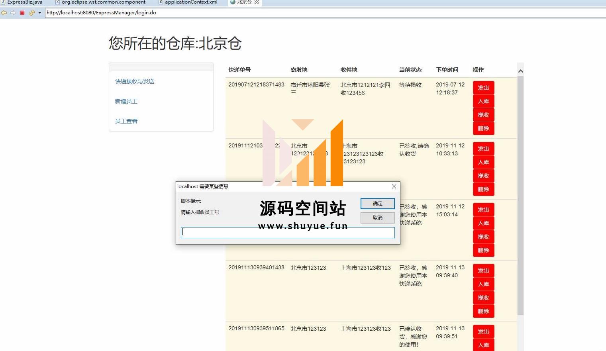The image size is (606, 351).
Task: Click 揽收 for the 15:03:14 order
Action: [483, 237]
